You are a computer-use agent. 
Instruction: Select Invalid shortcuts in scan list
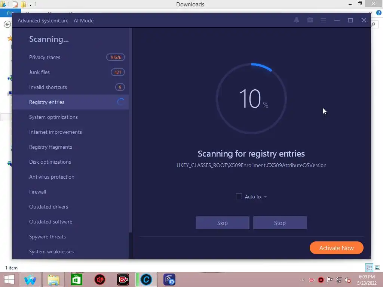pos(70,87)
